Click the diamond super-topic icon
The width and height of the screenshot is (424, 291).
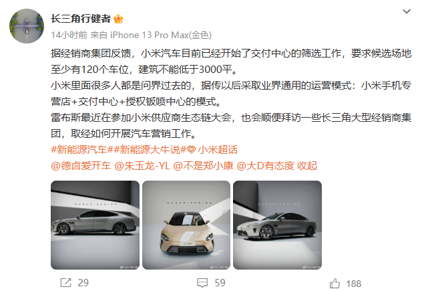point(192,150)
